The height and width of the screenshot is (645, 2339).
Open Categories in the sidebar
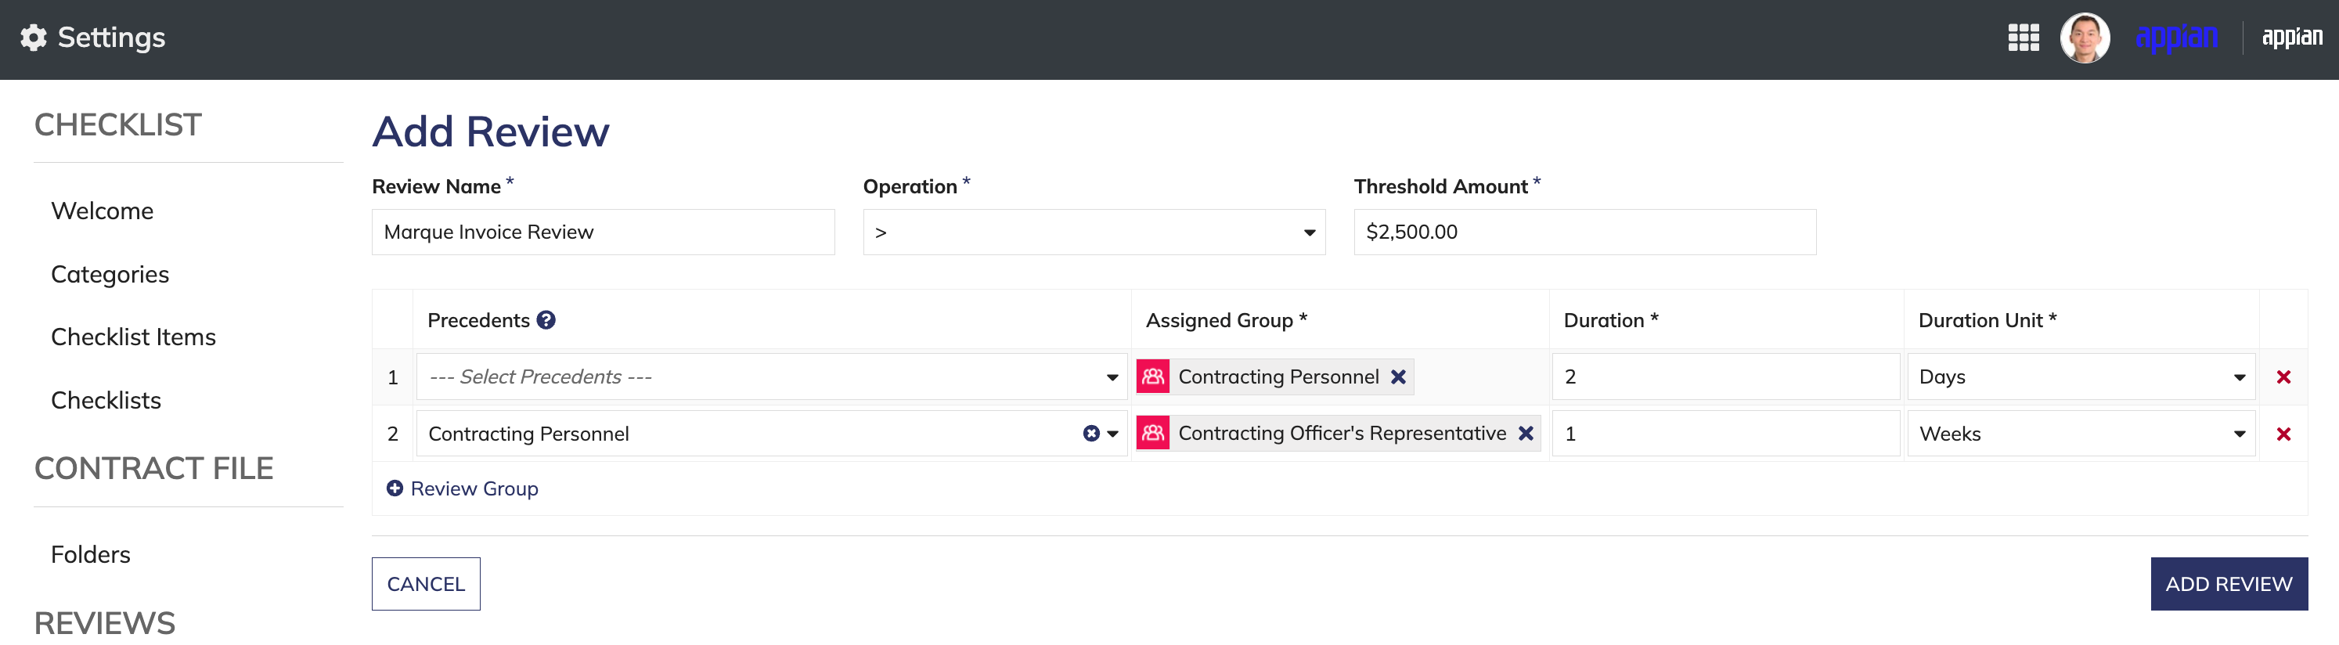110,274
